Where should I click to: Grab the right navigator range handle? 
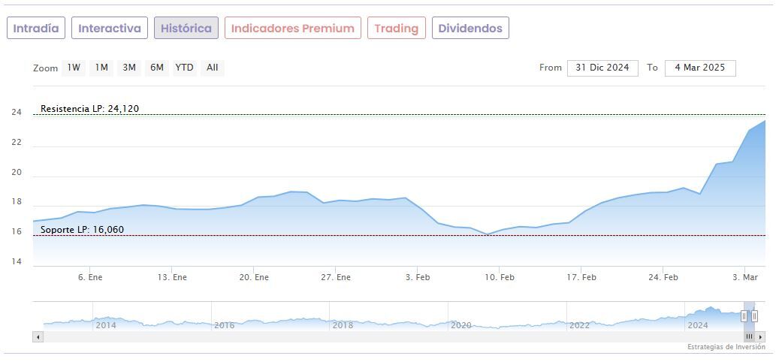point(755,316)
